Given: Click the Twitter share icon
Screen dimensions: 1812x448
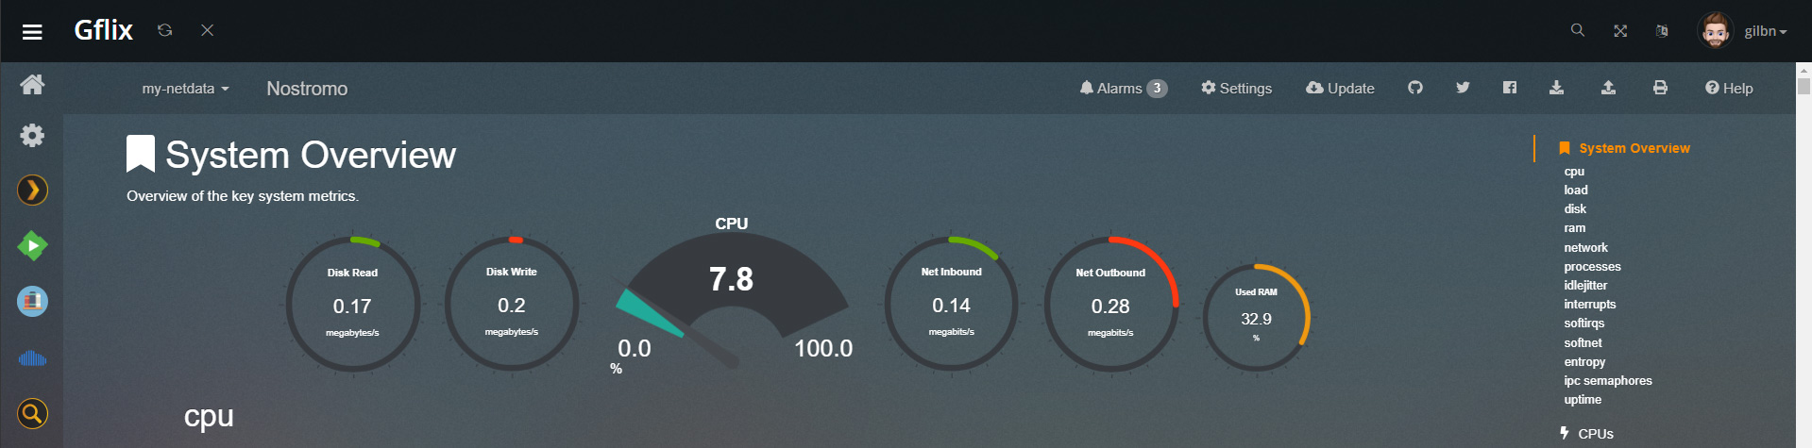Looking at the screenshot, I should point(1463,88).
